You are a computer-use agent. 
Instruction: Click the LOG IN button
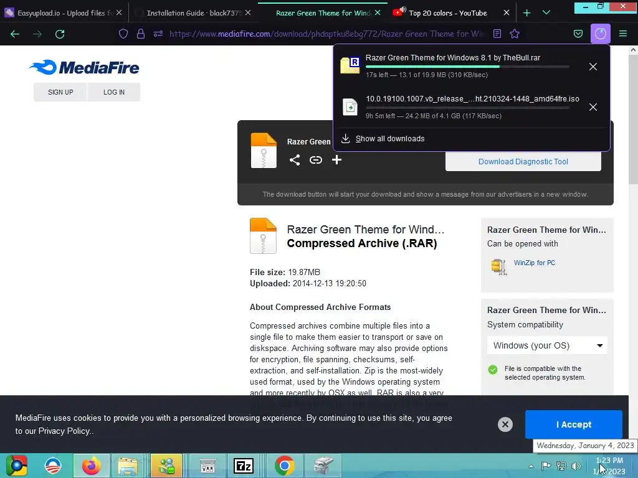click(x=114, y=92)
